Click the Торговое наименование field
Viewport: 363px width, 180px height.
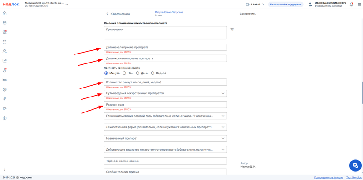(x=166, y=161)
